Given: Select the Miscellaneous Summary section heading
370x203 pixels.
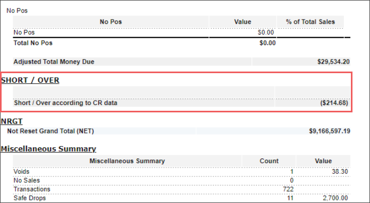Looking at the screenshot, I should click(48, 149).
